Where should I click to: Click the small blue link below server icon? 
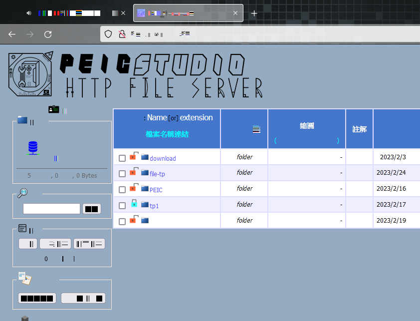click(56, 158)
